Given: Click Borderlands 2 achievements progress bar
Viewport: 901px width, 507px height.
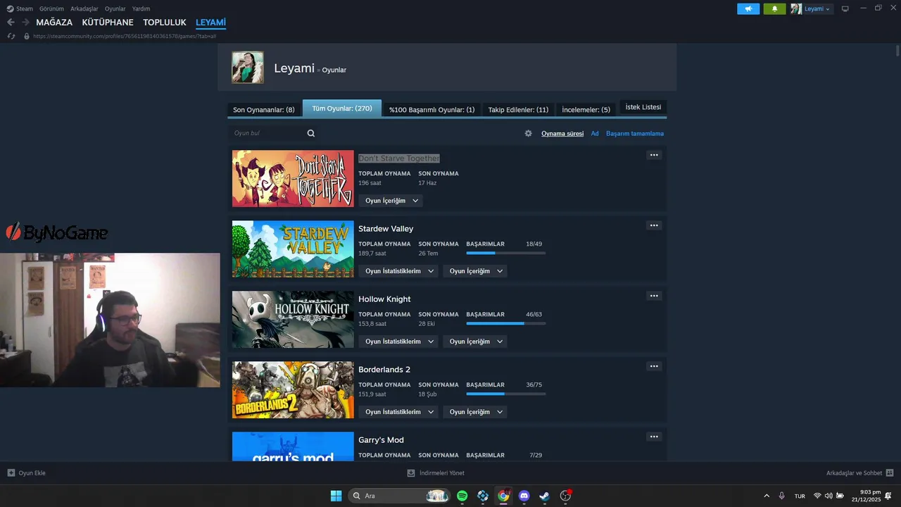Looking at the screenshot, I should (x=506, y=394).
